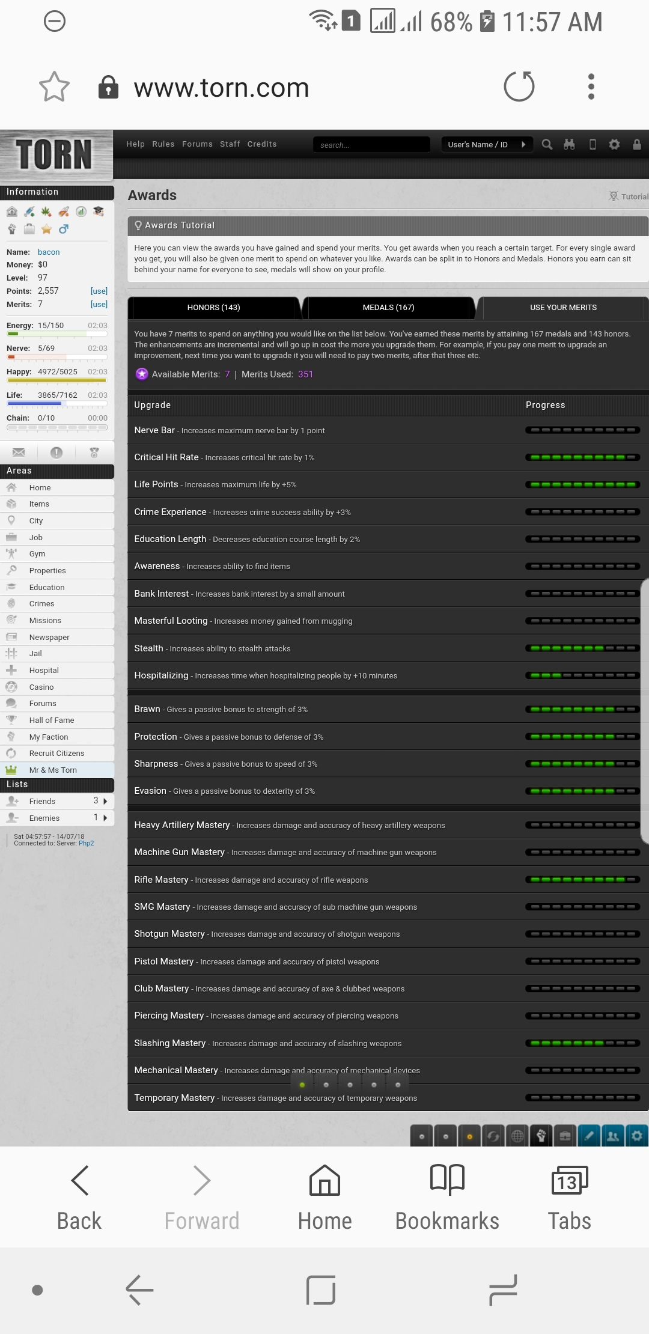The width and height of the screenshot is (649, 1334).
Task: Go to Gym in Areas
Action: click(x=57, y=554)
